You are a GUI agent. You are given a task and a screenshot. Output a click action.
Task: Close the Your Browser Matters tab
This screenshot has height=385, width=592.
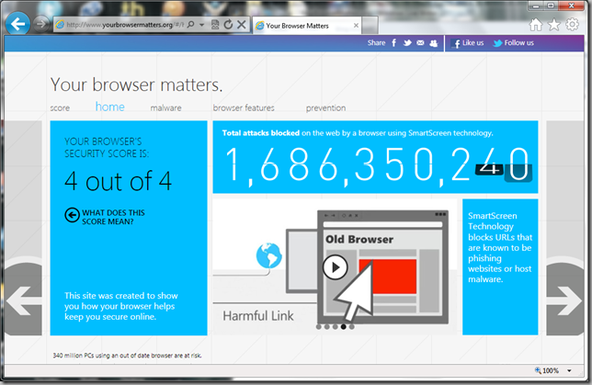[x=356, y=26]
